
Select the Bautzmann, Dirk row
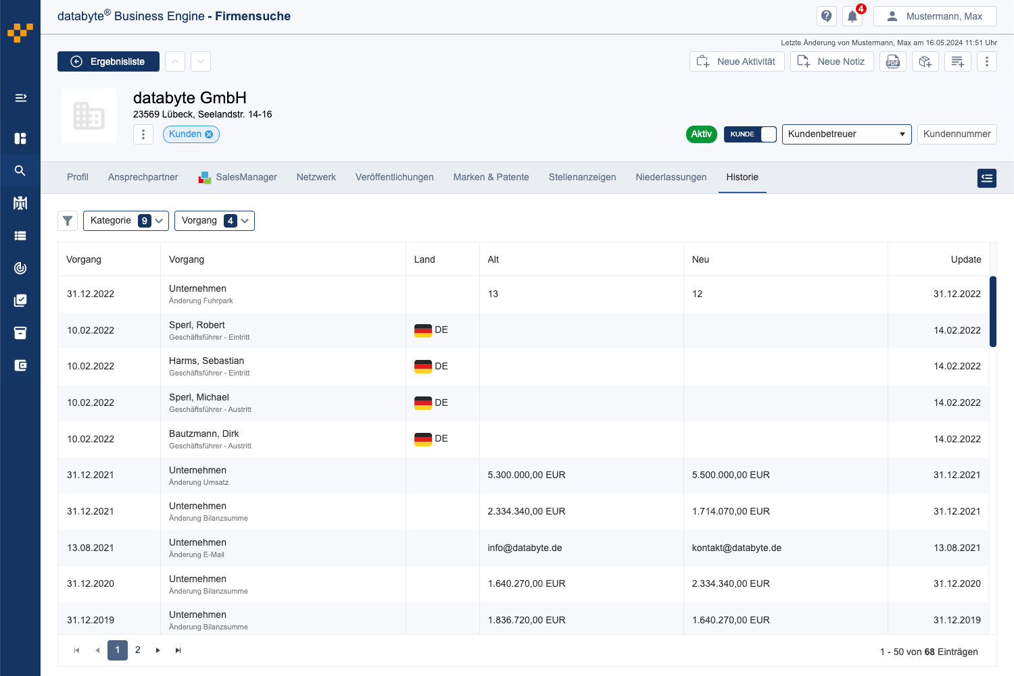coord(524,439)
